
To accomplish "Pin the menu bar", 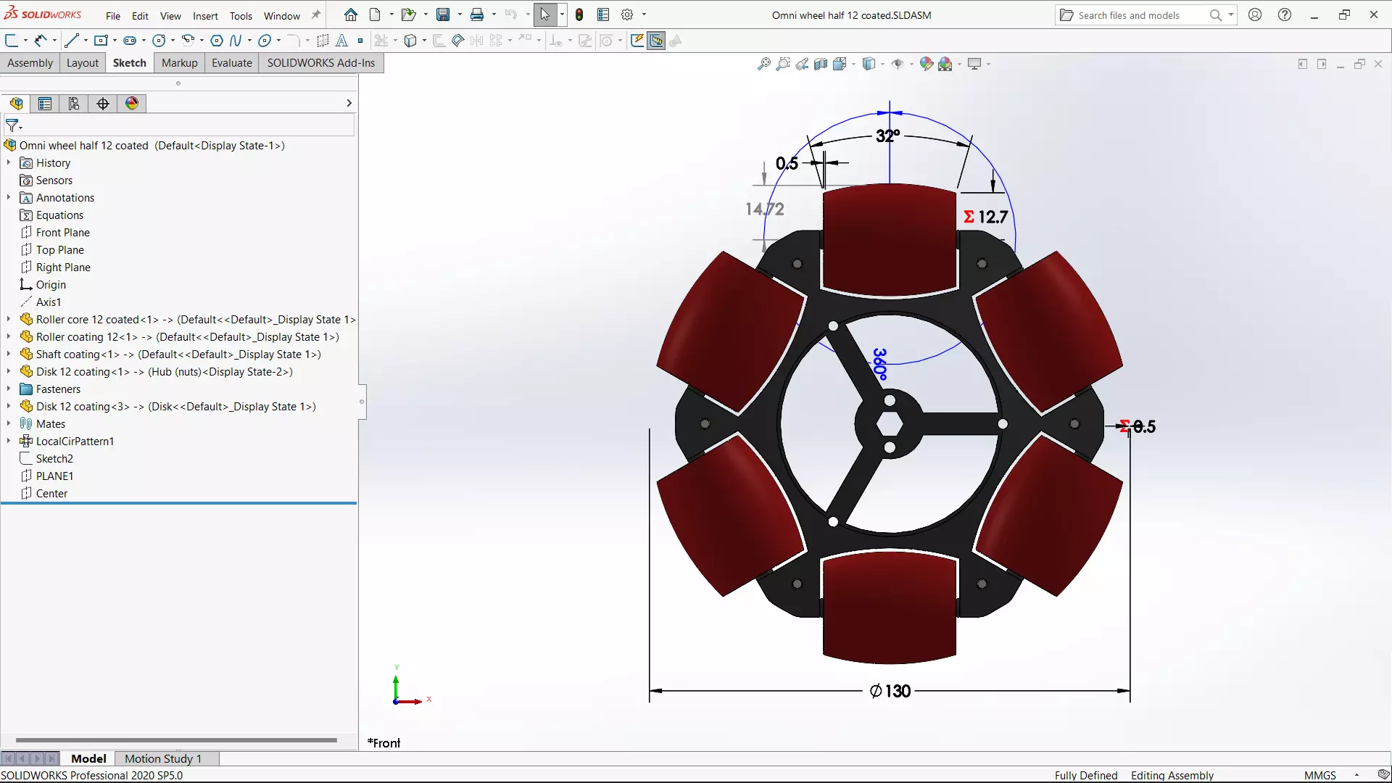I will click(x=316, y=14).
